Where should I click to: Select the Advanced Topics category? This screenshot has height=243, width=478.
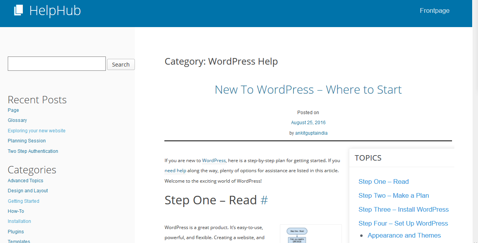point(26,181)
